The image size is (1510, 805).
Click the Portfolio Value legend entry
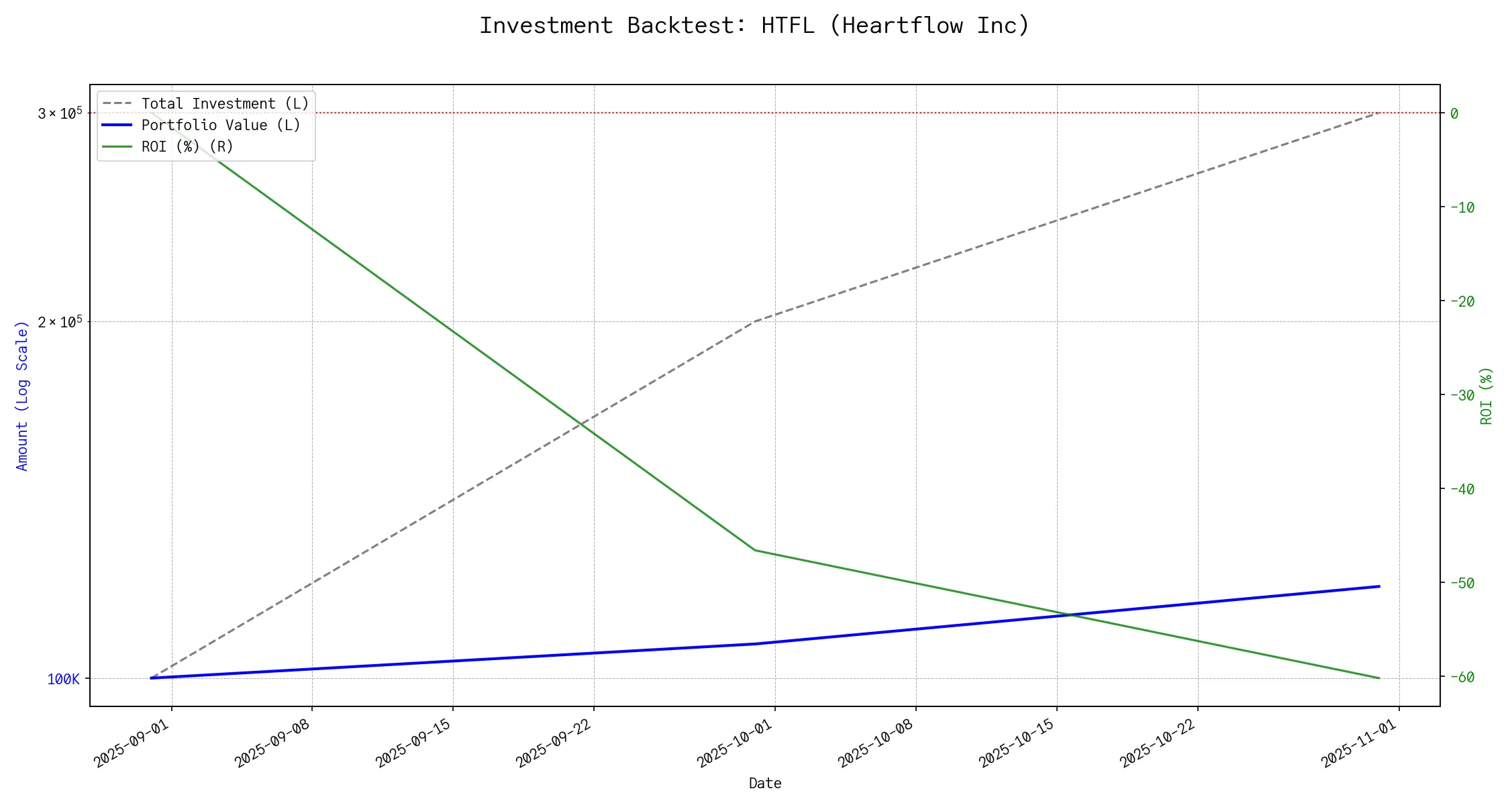[x=221, y=125]
